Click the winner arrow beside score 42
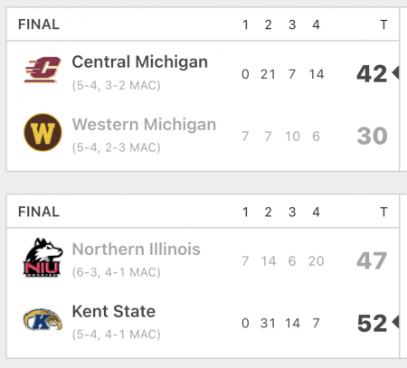Image resolution: width=407 pixels, height=368 pixels. click(395, 72)
